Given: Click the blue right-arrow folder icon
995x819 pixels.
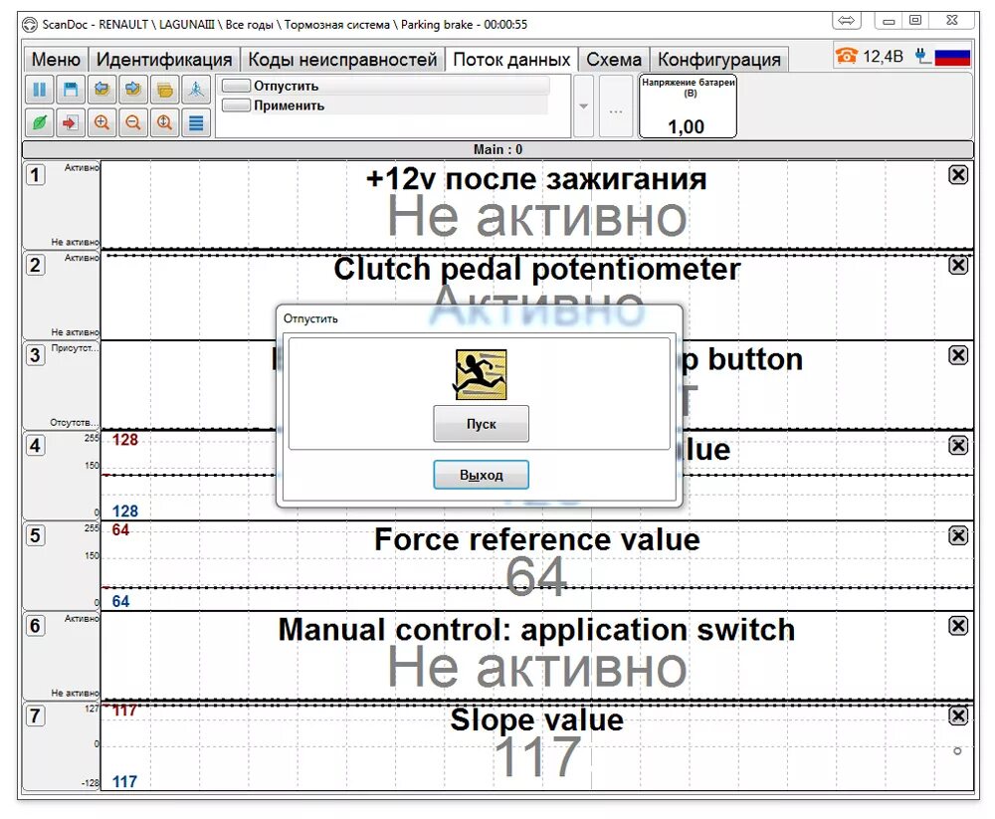Looking at the screenshot, I should click(x=132, y=90).
